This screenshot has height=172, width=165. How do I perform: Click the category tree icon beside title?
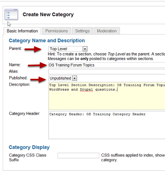click(x=11, y=15)
